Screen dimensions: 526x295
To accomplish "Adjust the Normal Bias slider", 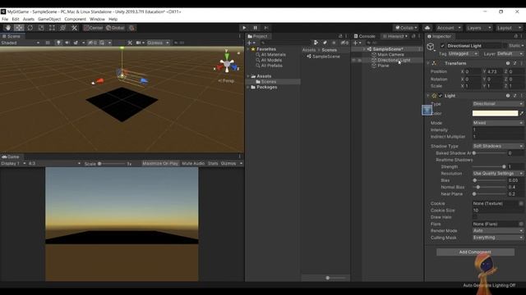I will (x=489, y=187).
